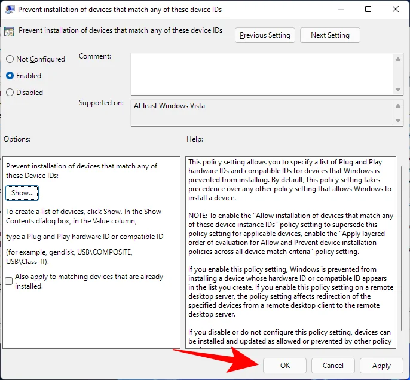
Task: Click the policy setting icon beside the heading
Action: click(x=10, y=33)
